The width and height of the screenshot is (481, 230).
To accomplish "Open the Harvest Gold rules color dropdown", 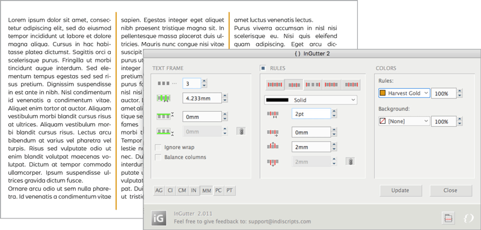I will pyautogui.click(x=404, y=93).
